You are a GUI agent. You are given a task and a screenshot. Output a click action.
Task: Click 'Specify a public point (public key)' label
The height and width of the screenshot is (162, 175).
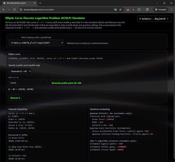click(24, 65)
